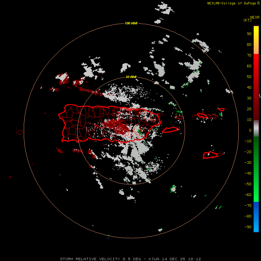The height and width of the screenshot is (261, 261).
Task: Click the blue segment of the color bar
Action: point(256,217)
